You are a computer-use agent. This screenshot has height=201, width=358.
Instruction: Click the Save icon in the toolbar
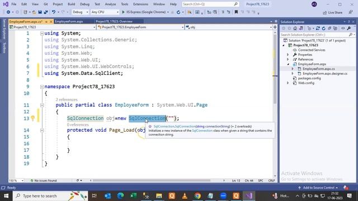[40, 12]
